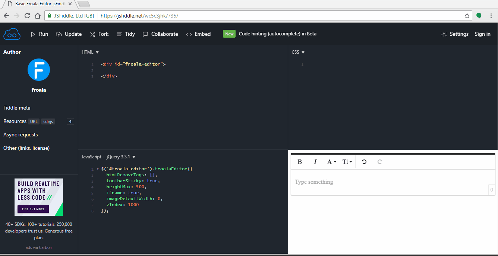
Task: Click the green New badge
Action: pos(229,34)
